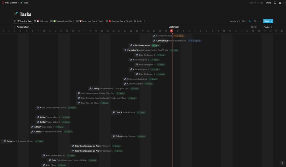
Task: Click the red September 1 date marker
Action: coord(171,31)
